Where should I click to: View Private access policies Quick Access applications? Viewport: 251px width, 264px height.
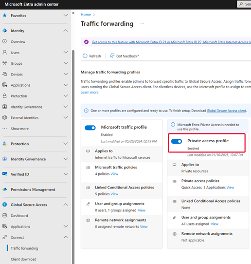coord(230,188)
